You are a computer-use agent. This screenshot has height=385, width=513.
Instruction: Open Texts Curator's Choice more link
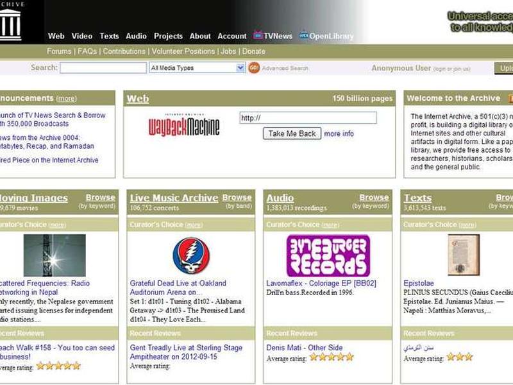[x=467, y=225]
